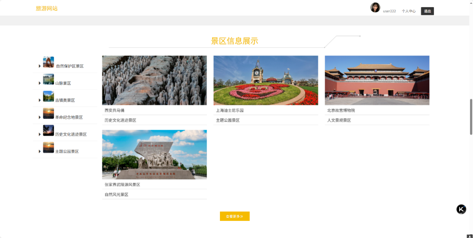The height and width of the screenshot is (238, 473).
Task: Expand the arrow beside 革命纪念地景区
Action: coord(40,118)
